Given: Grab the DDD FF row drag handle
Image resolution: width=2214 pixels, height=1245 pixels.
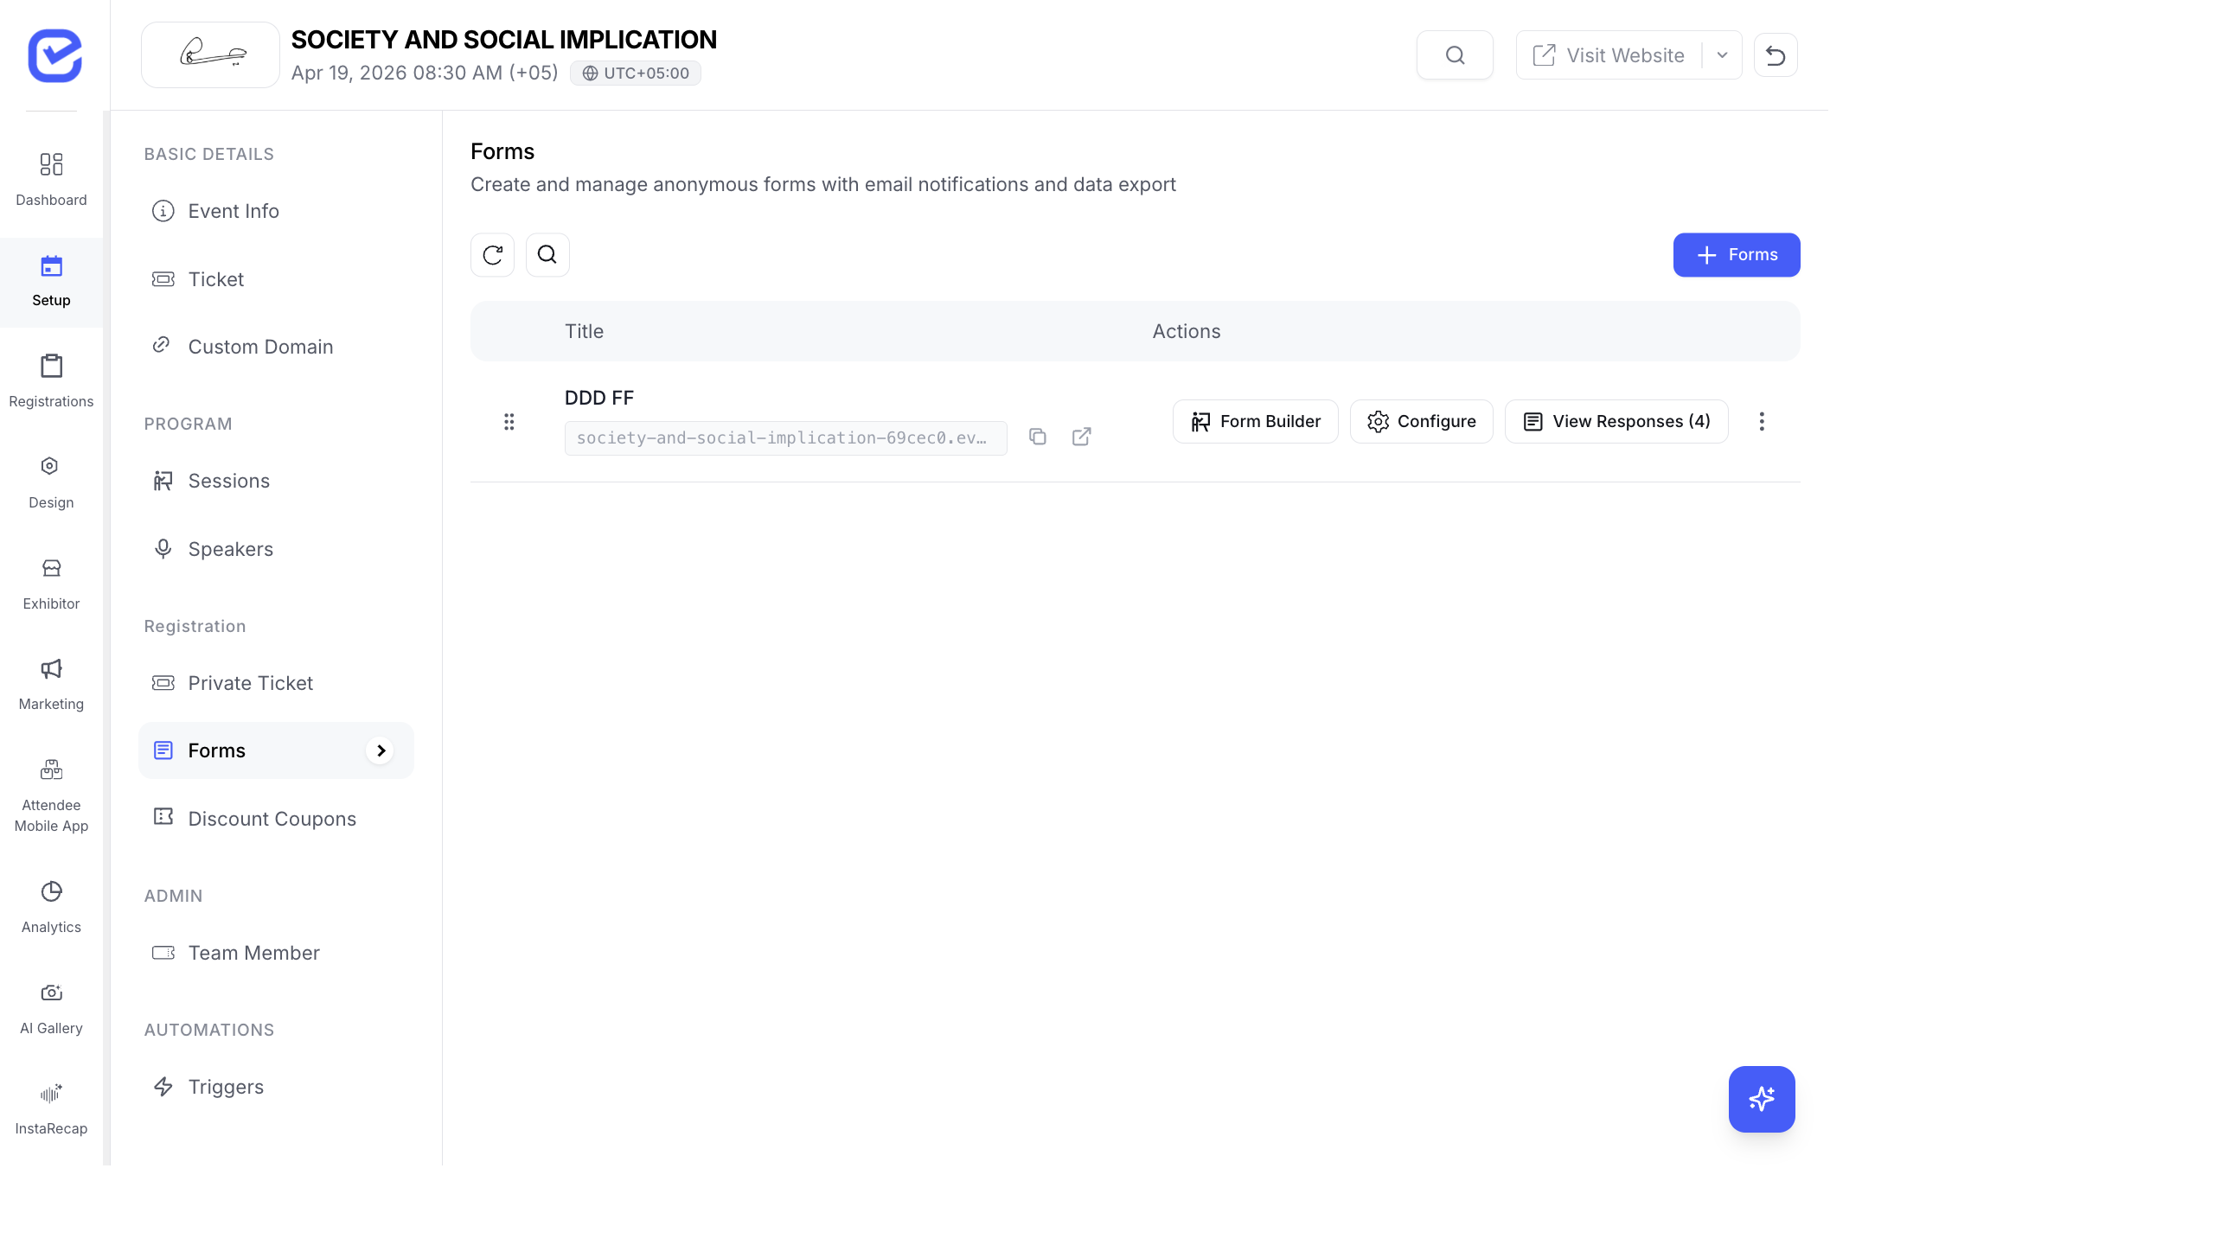Looking at the screenshot, I should 509,422.
